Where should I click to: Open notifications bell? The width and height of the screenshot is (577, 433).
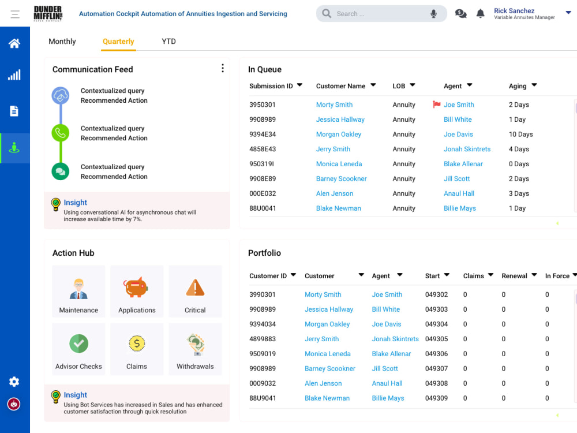(x=480, y=14)
